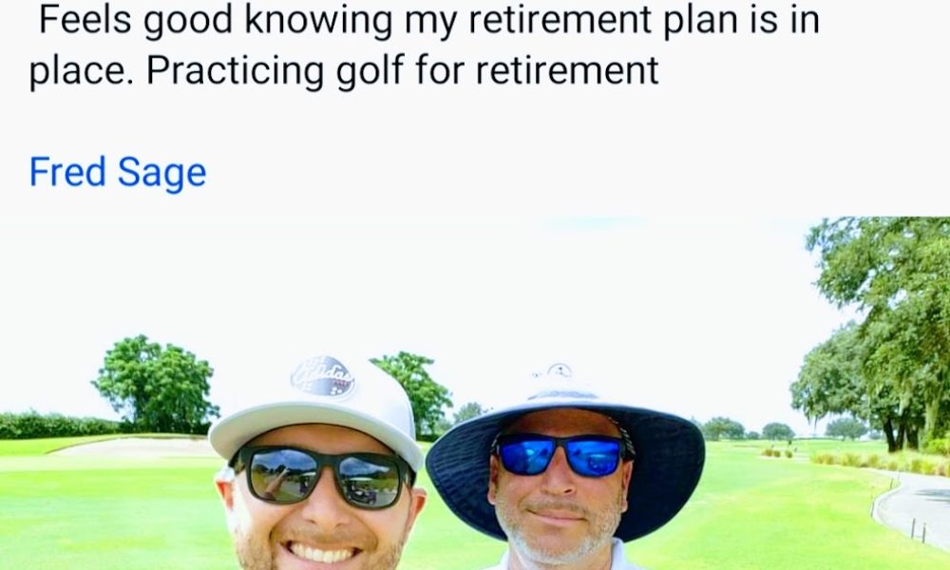
Task: Select the line 'Practicing golf for retirement'
Action: (402, 71)
